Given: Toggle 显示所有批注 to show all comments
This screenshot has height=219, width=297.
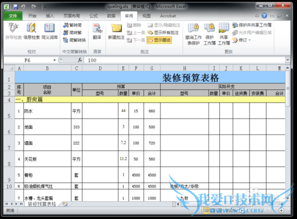Looking at the screenshot, I should click(163, 33).
